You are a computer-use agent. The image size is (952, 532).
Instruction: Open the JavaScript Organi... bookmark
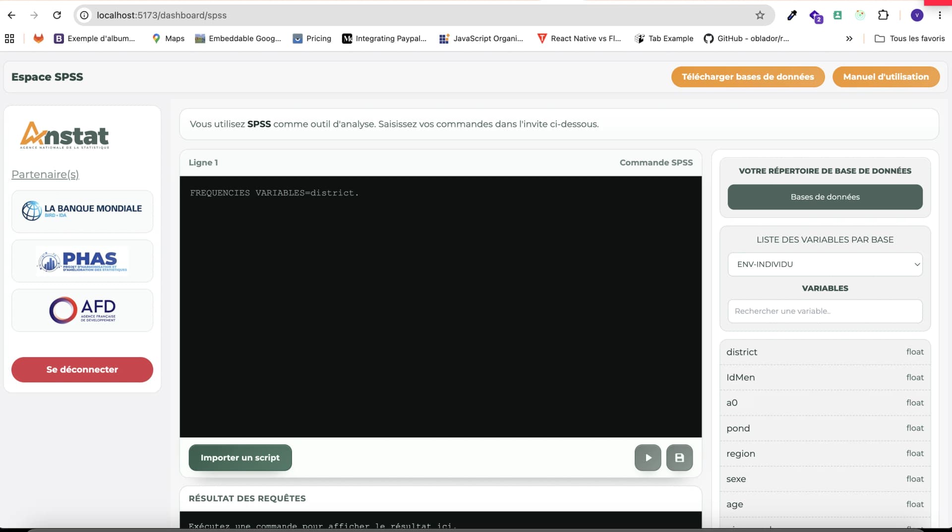tap(481, 39)
